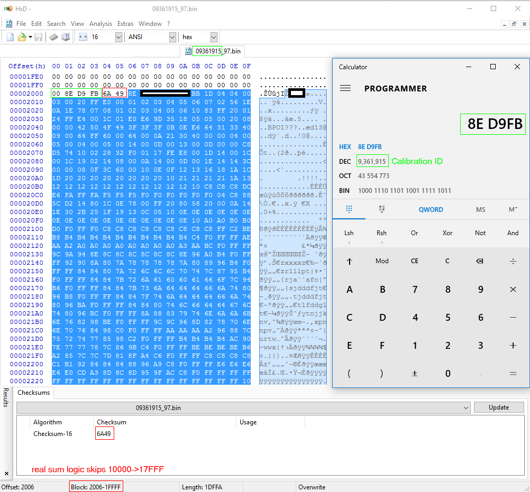Expand the bytes per row 16 dropdown

coord(118,37)
